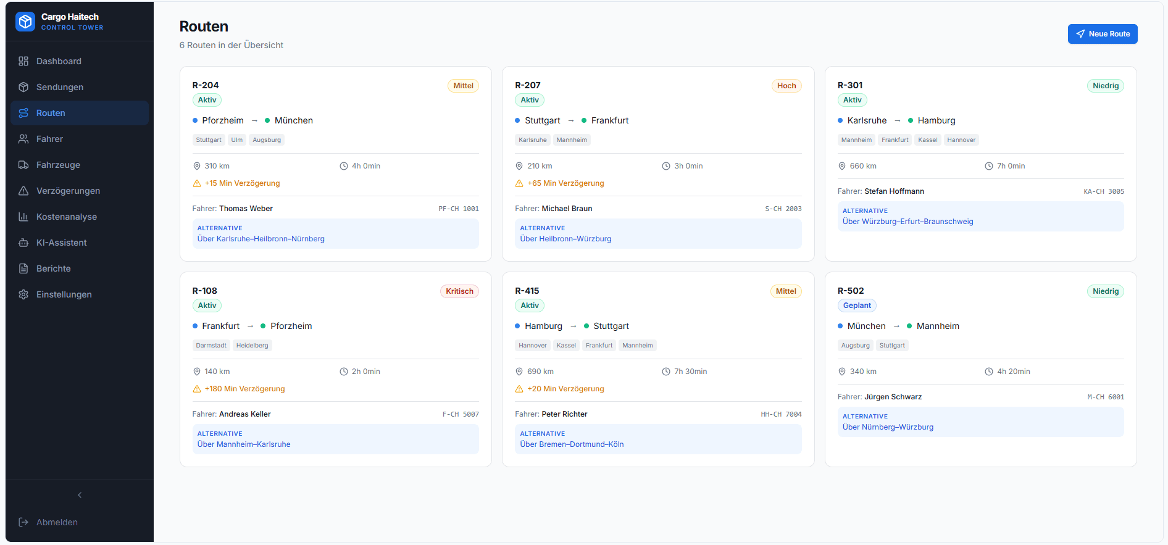Viewport: 1168px width, 545px height.
Task: Open the Dashboard menu item
Action: [80, 61]
